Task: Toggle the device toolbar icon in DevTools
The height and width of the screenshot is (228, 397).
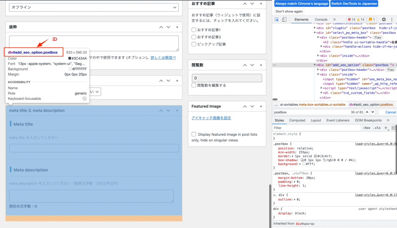Action: click(x=284, y=19)
